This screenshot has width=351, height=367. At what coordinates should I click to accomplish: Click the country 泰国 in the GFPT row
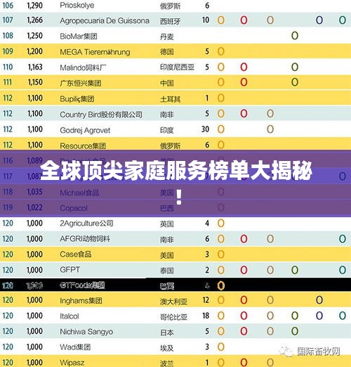click(x=167, y=271)
